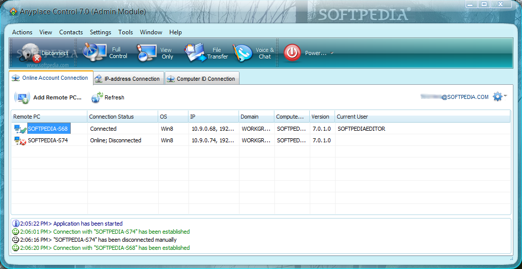Viewport: 522px width, 269px height.
Task: Click the red Power icon
Action: coord(292,53)
